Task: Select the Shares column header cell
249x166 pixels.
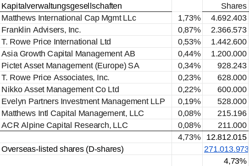Action: (x=225, y=6)
